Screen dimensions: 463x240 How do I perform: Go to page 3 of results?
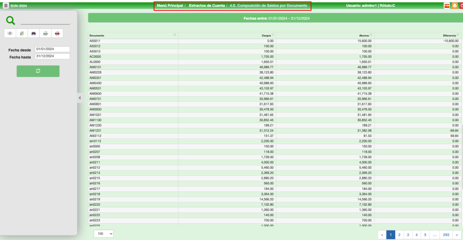(408, 235)
